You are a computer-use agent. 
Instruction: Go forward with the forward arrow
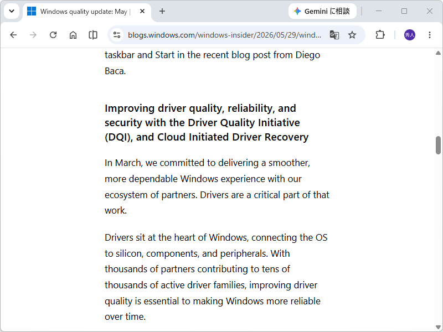point(33,35)
